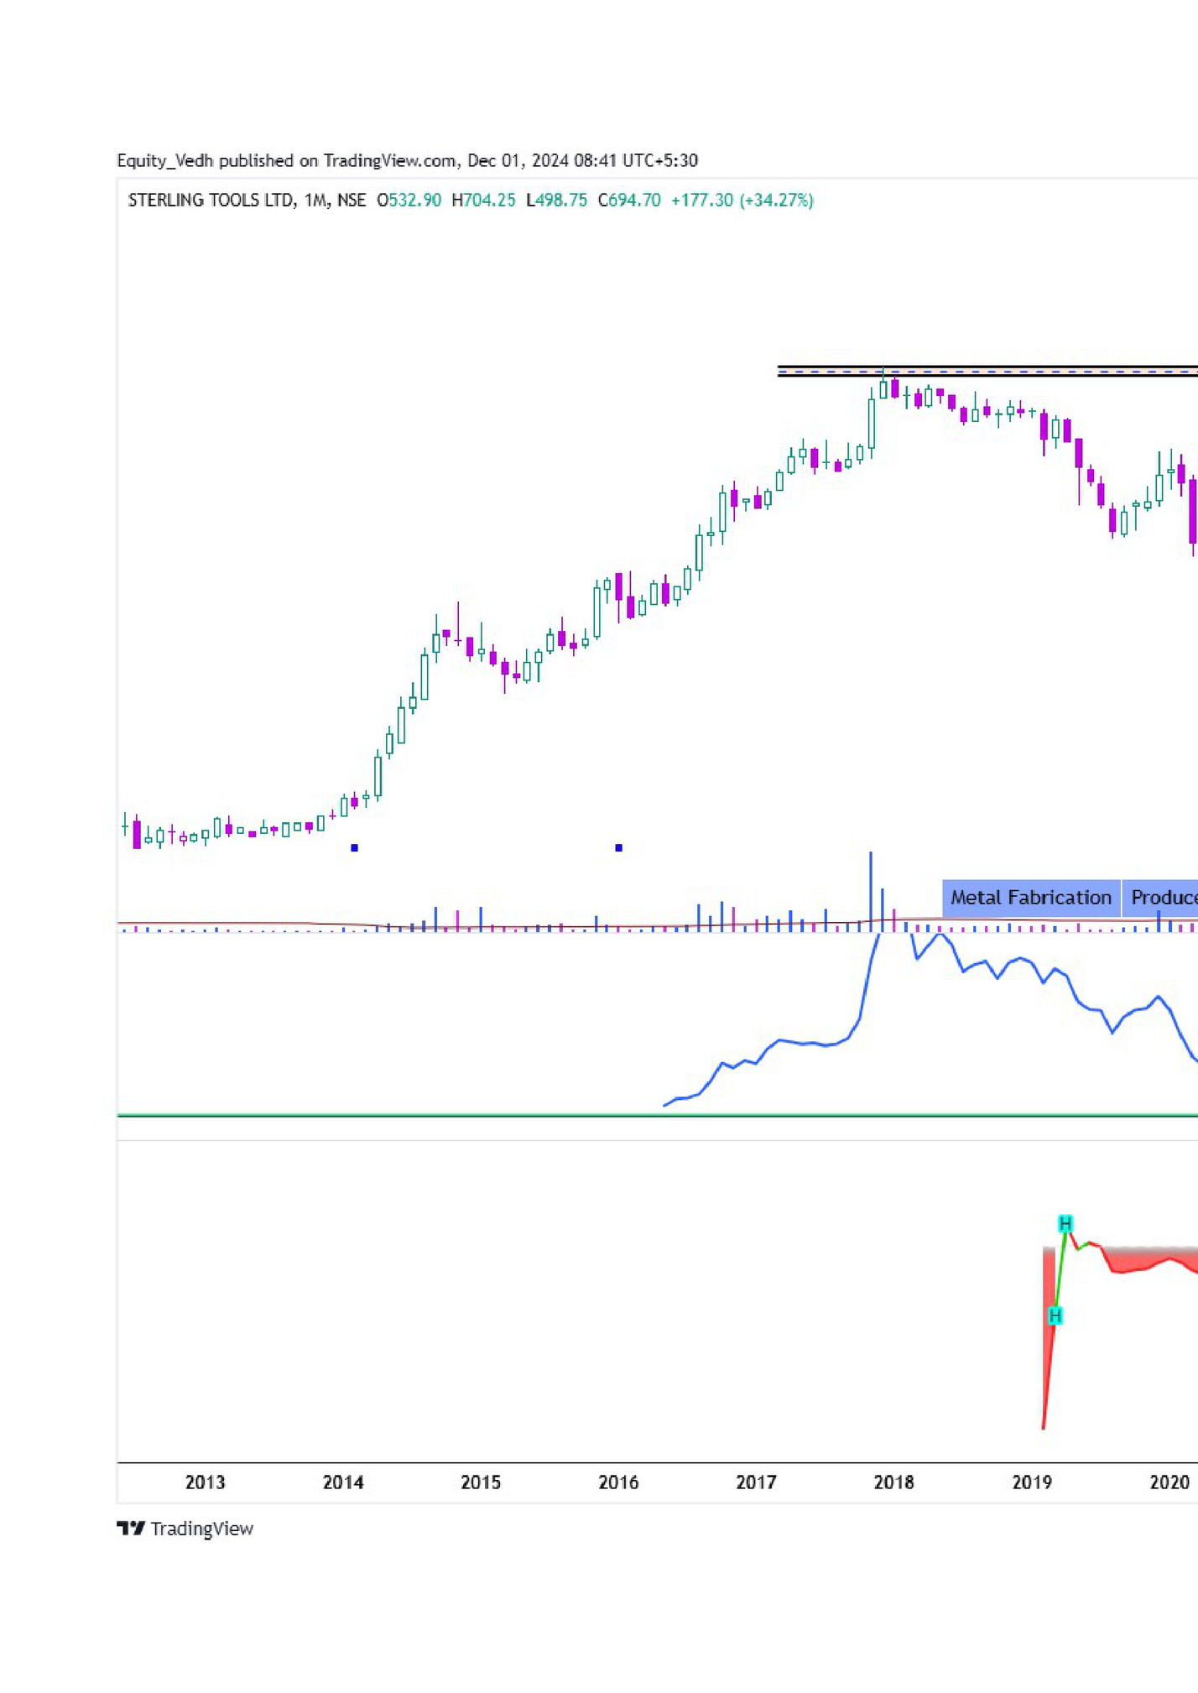The height and width of the screenshot is (1693, 1198).
Task: Click the 2015 label on time axis
Action: point(481,1482)
